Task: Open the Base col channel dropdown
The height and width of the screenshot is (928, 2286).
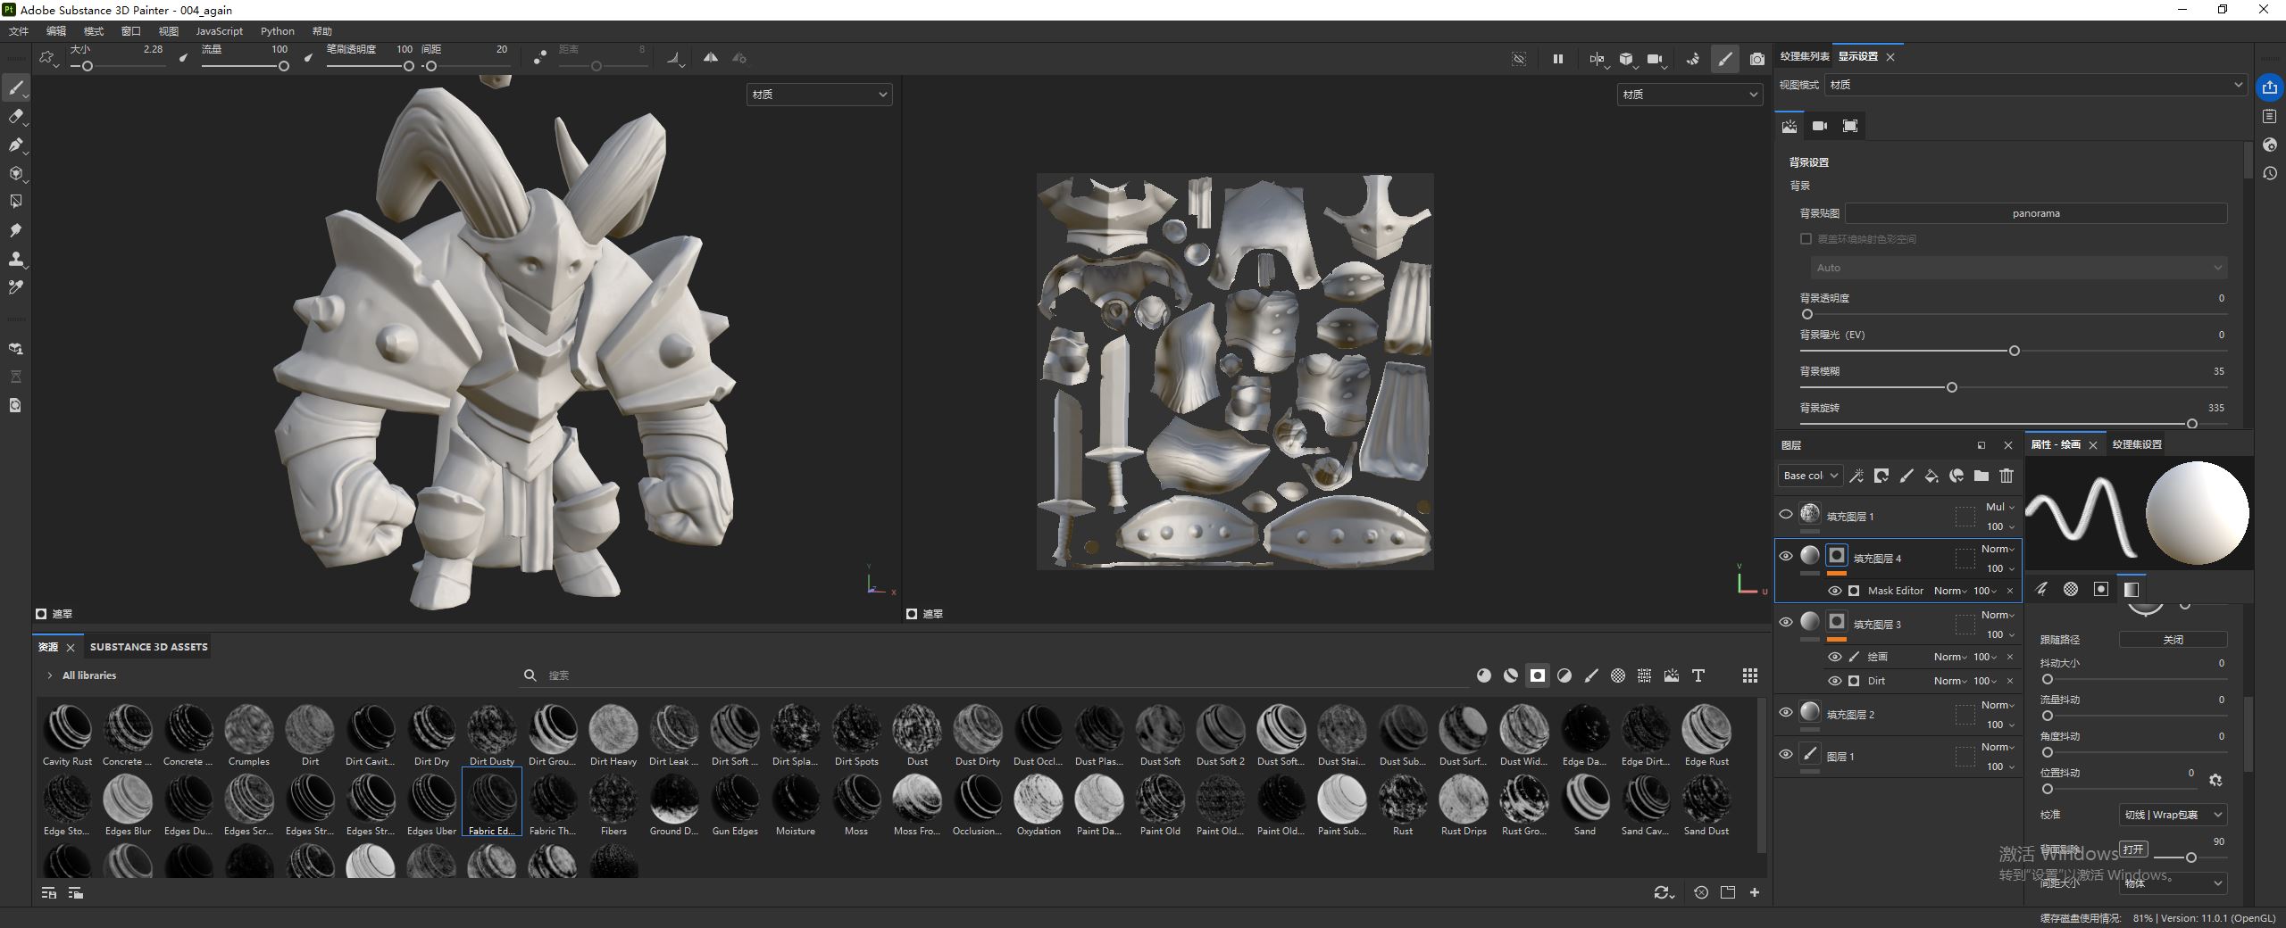Action: tap(1809, 476)
